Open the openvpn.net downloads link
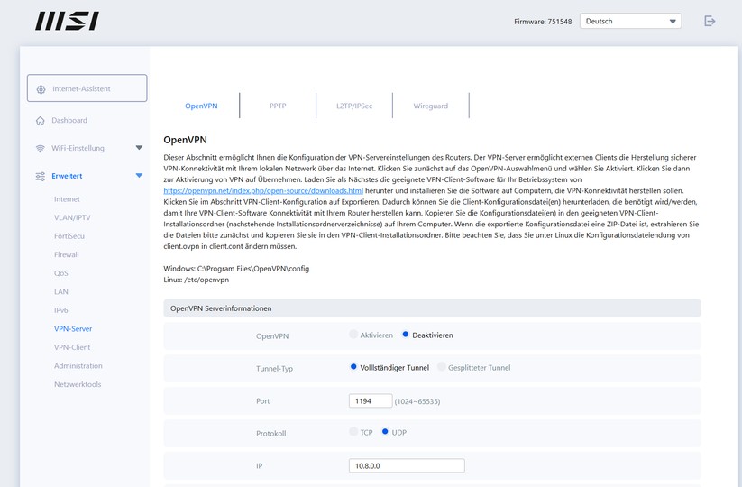The width and height of the screenshot is (742, 487). coord(263,191)
